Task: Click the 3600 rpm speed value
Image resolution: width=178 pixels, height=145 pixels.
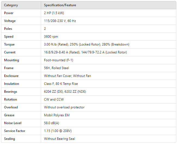Action: pyautogui.click(x=51, y=37)
